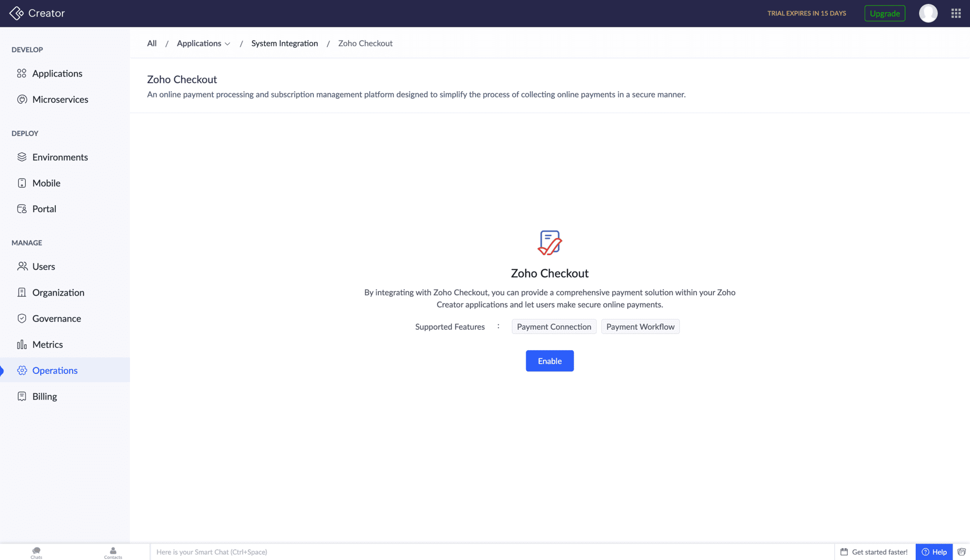Open the Users management page
This screenshot has height=560, width=970.
click(x=44, y=267)
